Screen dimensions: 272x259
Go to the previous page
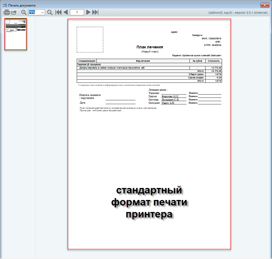[x=66, y=12]
